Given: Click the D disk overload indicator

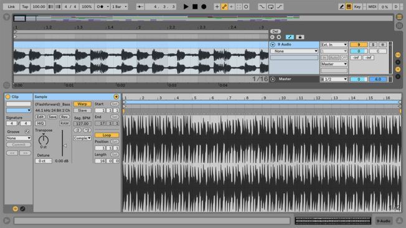Looking at the screenshot, I should [396, 7].
